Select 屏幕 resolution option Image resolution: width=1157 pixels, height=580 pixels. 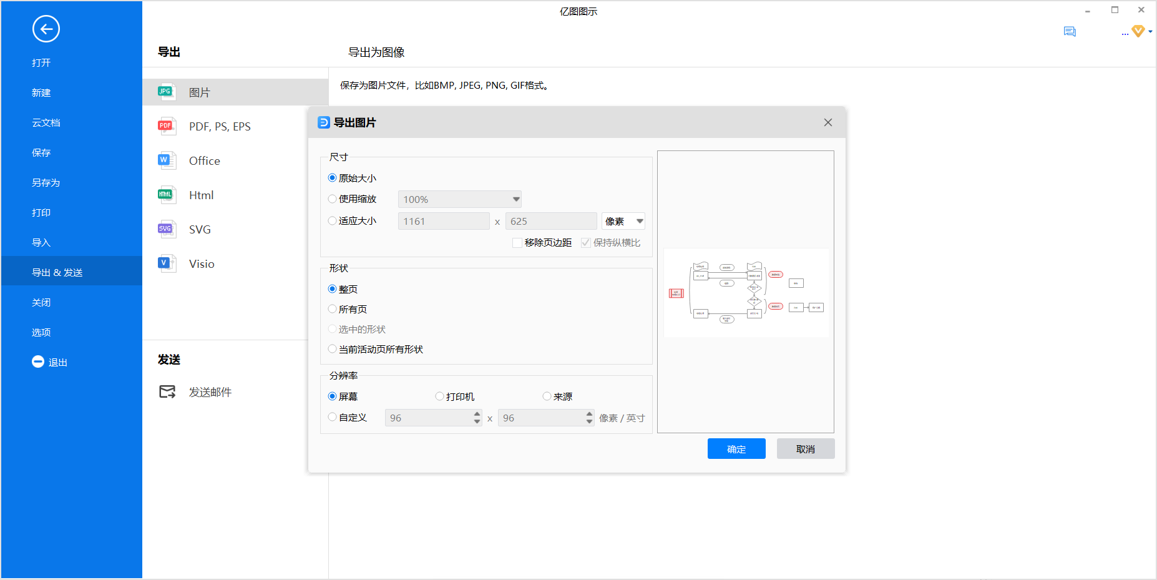click(332, 396)
